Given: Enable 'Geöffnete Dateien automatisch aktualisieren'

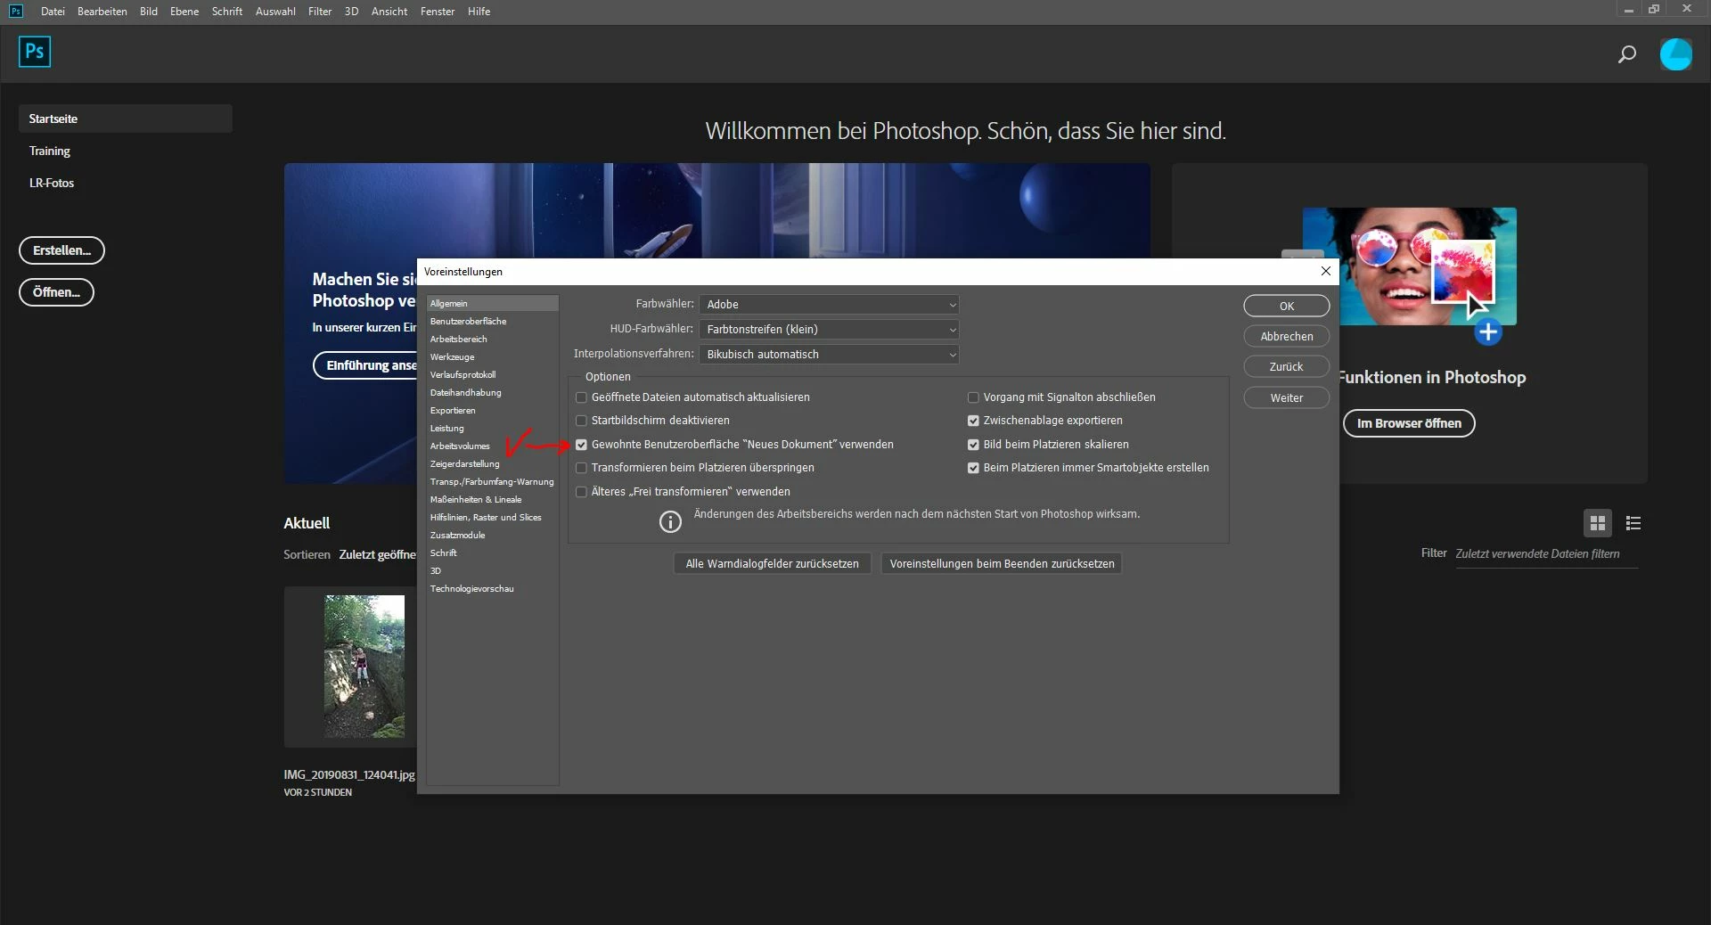Looking at the screenshot, I should pos(581,397).
